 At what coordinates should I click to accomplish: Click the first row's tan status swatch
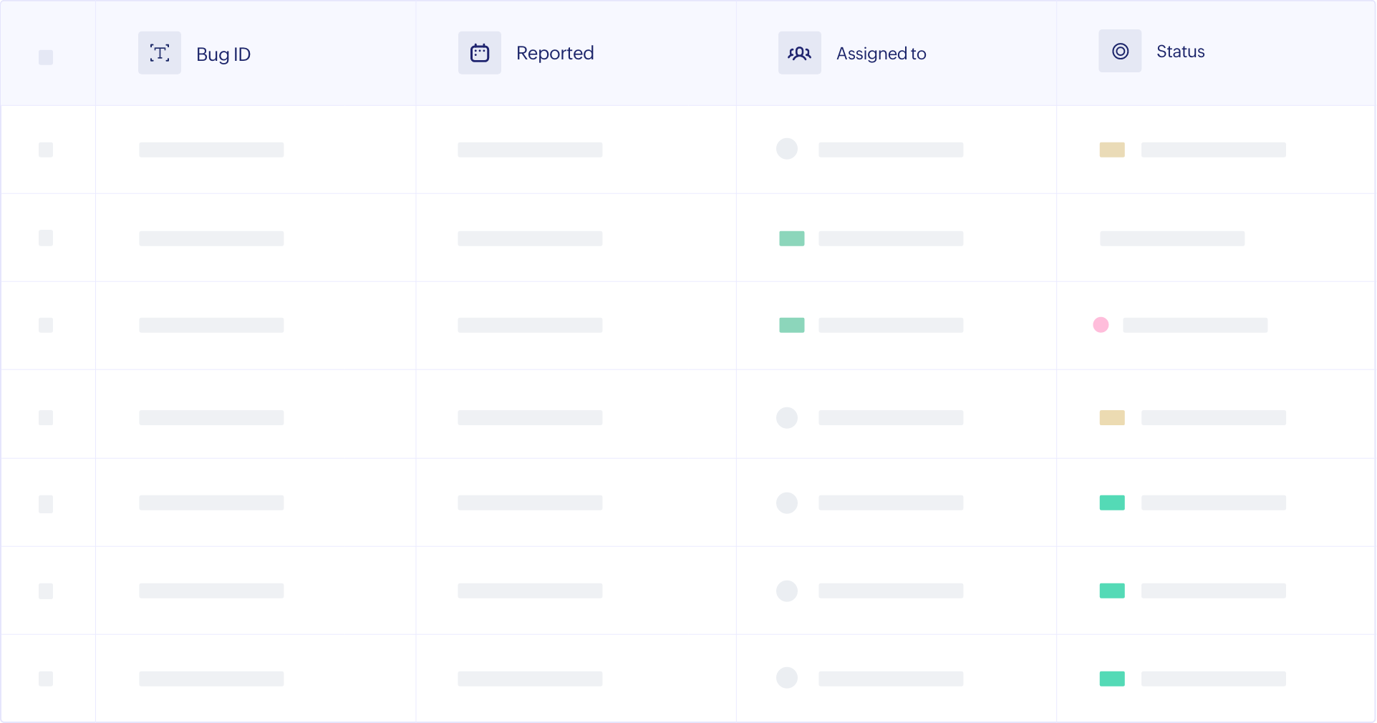pos(1112,150)
